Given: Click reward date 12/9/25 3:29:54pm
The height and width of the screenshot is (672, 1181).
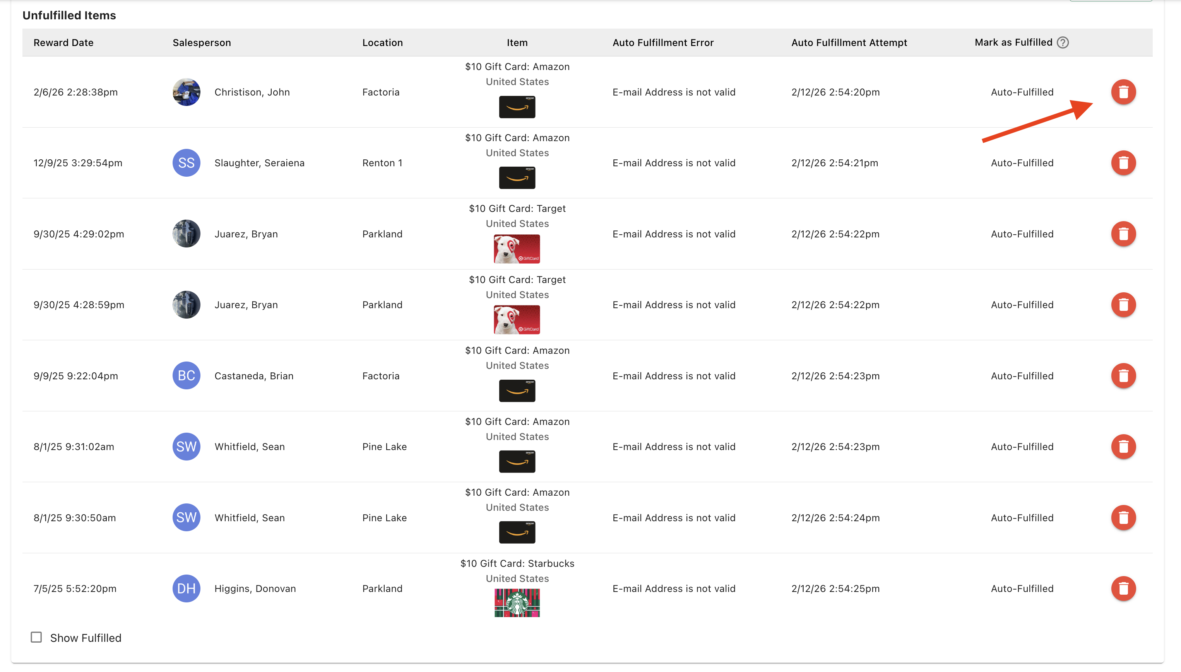Looking at the screenshot, I should tap(78, 163).
